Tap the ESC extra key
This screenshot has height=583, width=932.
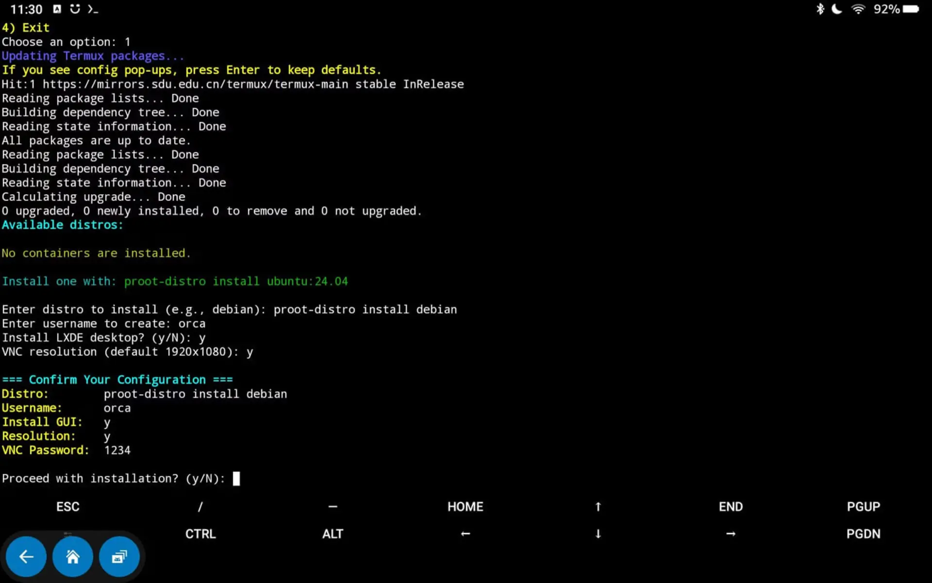tap(67, 507)
